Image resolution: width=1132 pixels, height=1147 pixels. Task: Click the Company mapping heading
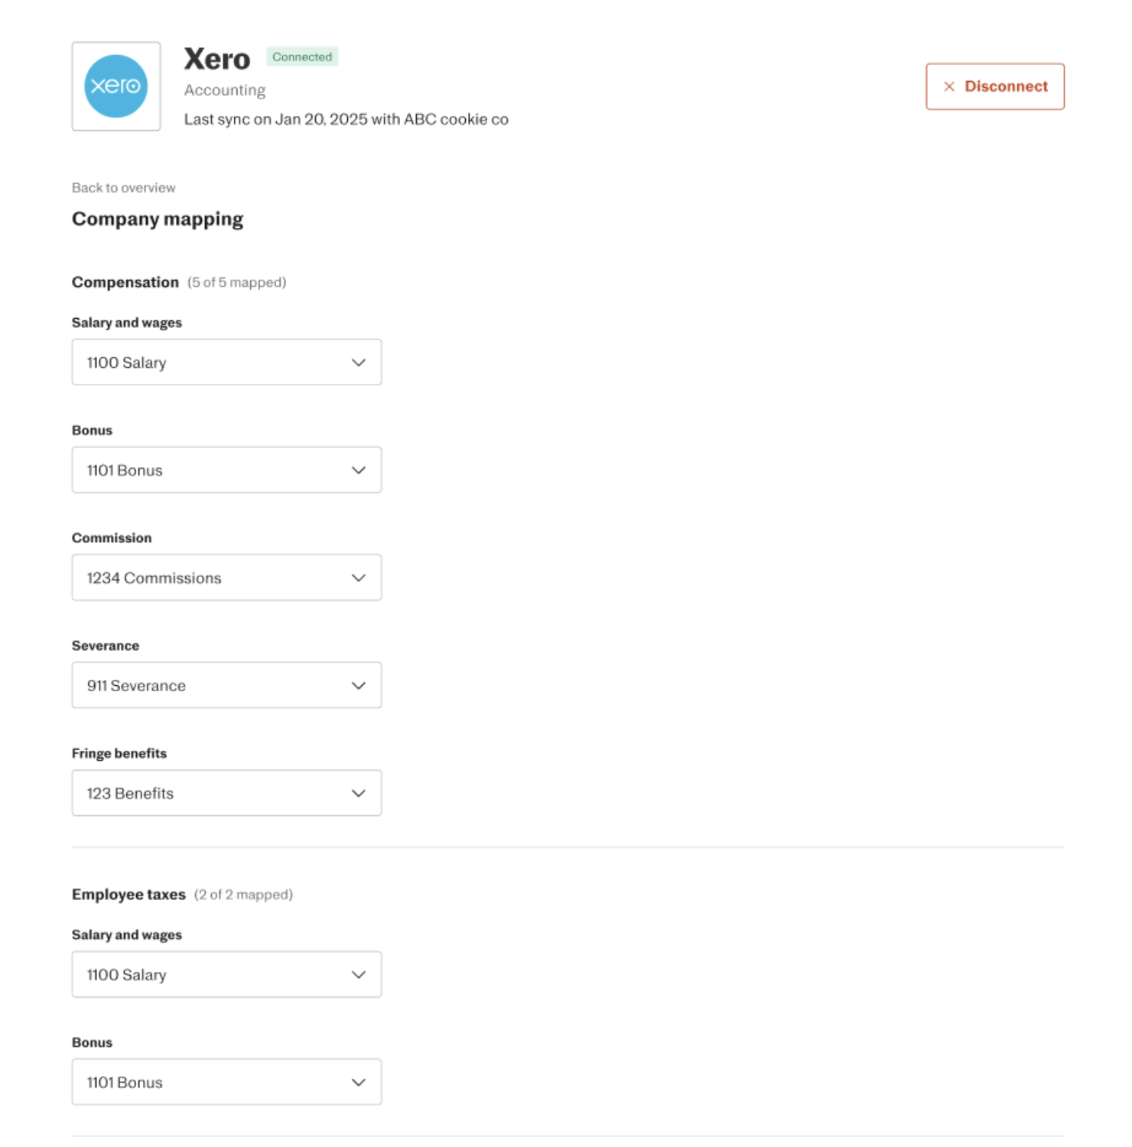click(158, 219)
